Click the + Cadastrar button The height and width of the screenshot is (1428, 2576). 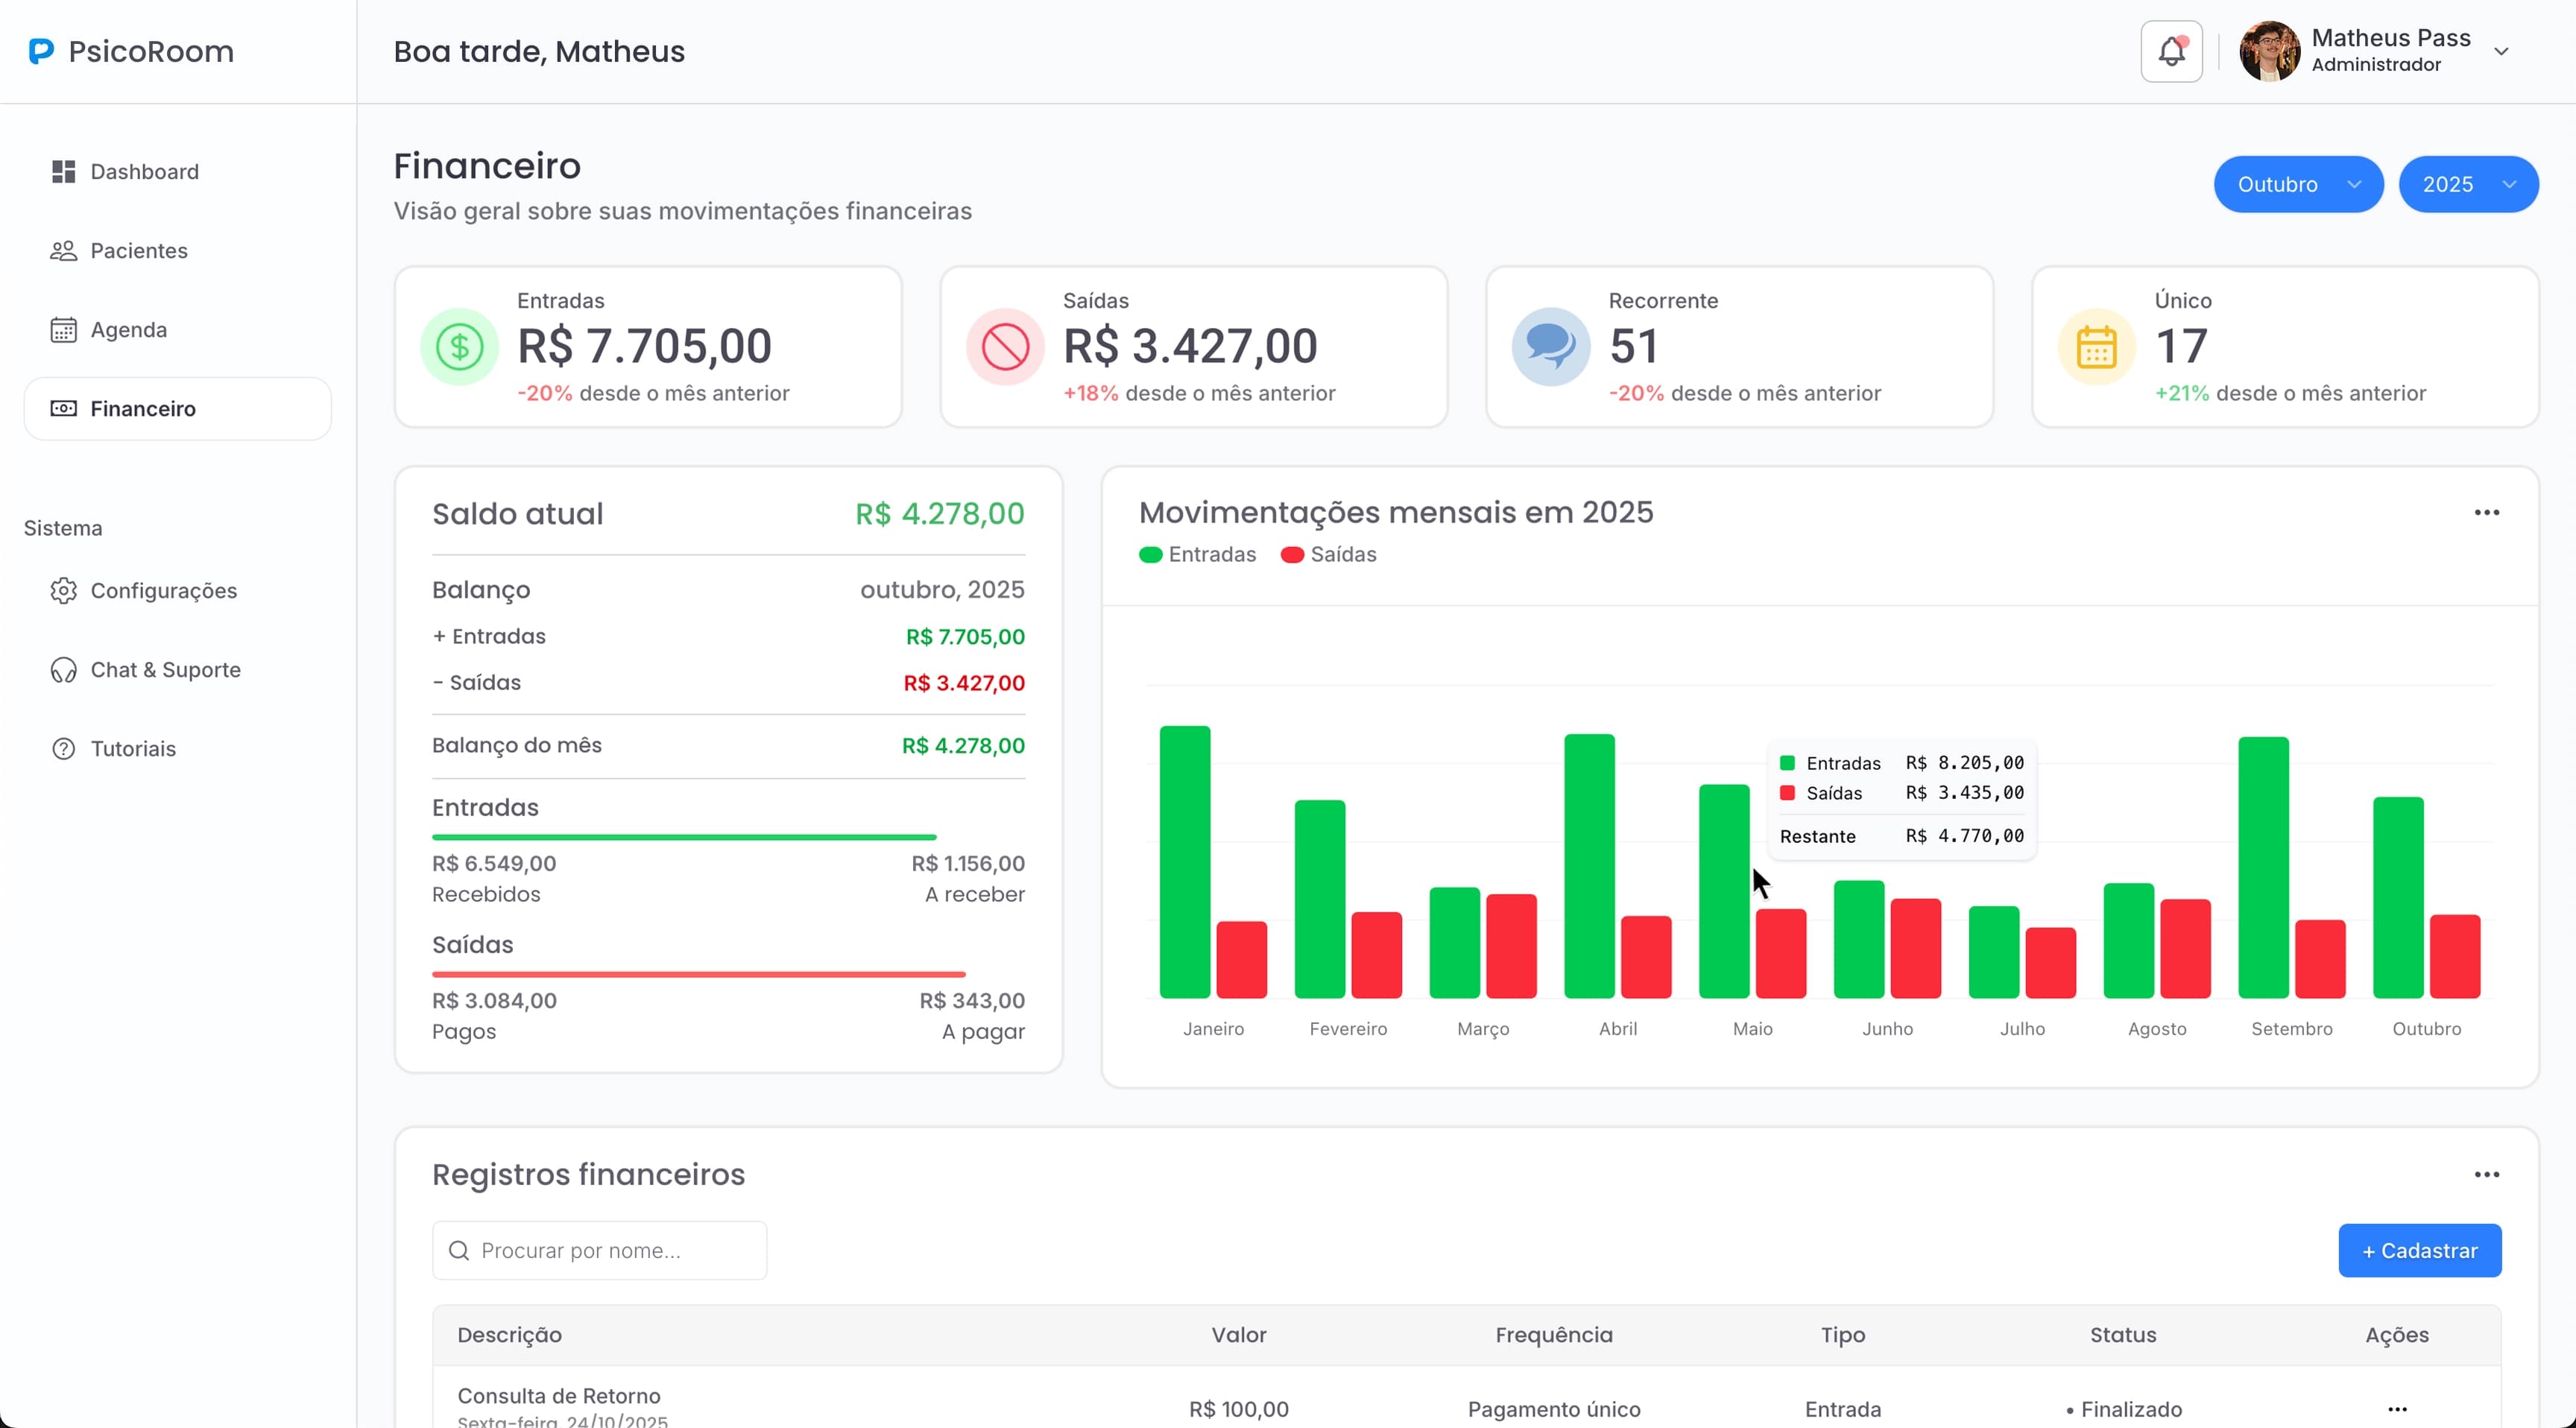coord(2420,1250)
